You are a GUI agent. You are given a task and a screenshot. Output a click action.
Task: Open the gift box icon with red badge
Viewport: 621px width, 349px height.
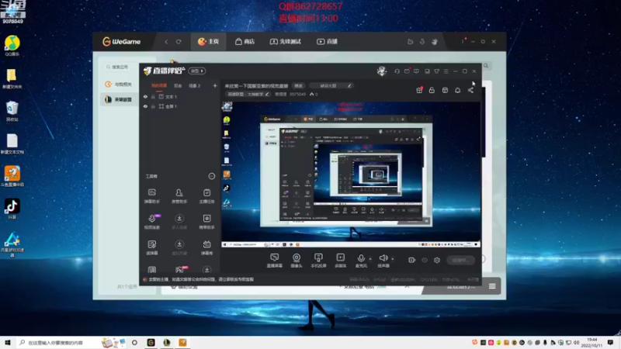419,90
